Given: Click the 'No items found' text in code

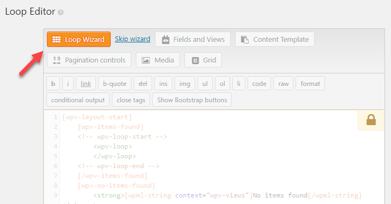Looking at the screenshot, I should pyautogui.click(x=280, y=195).
